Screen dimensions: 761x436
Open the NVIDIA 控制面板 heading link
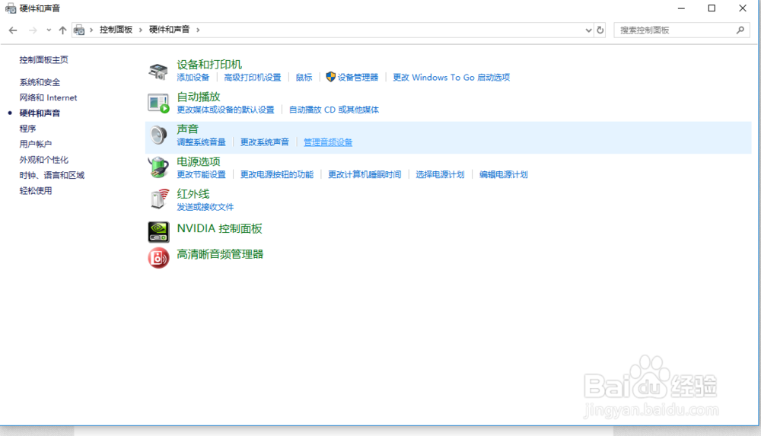coord(219,229)
